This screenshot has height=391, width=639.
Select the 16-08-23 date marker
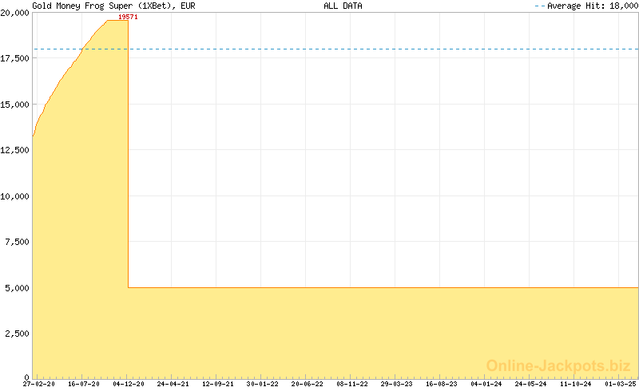pos(442,384)
